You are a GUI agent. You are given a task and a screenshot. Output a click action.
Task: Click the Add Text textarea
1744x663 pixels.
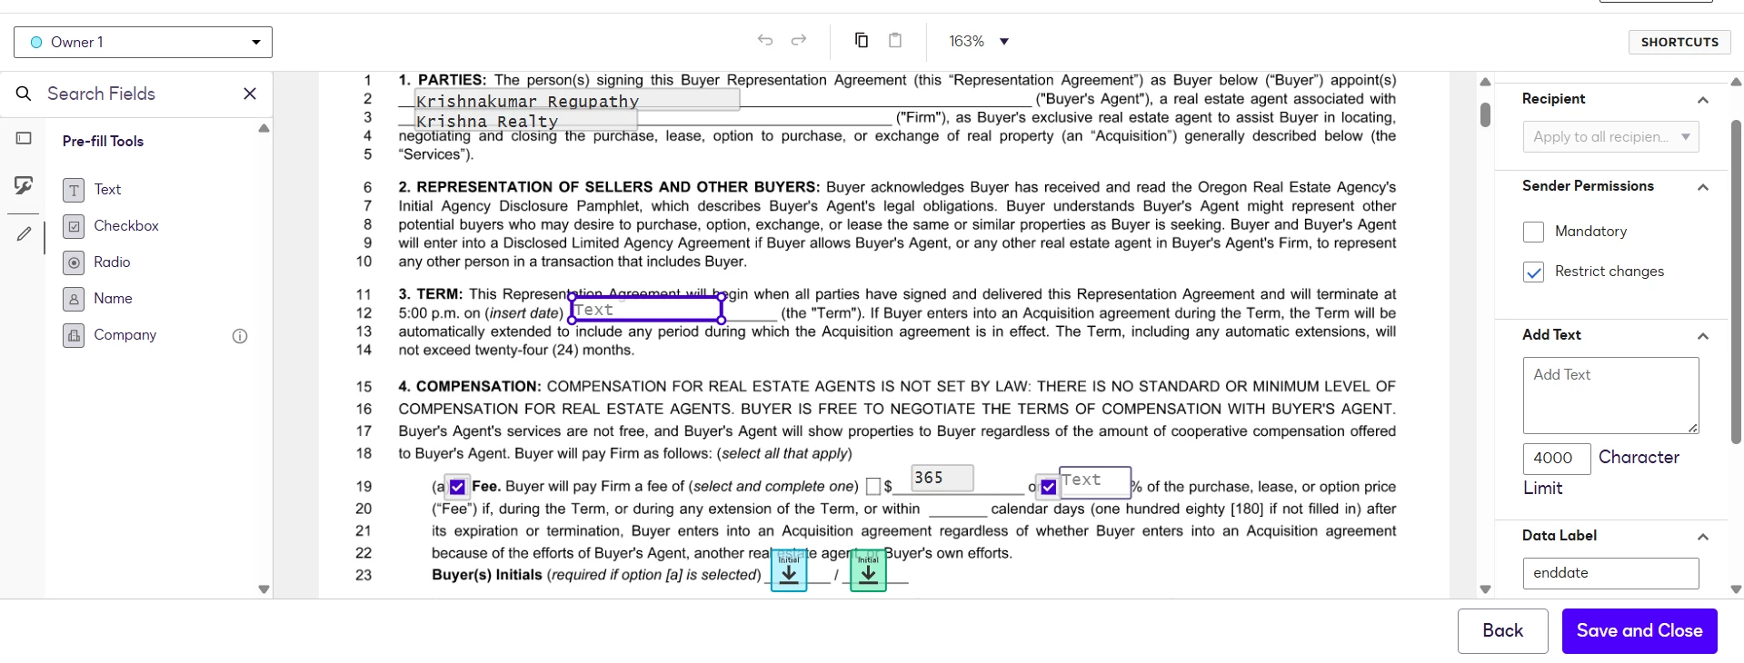(1610, 395)
